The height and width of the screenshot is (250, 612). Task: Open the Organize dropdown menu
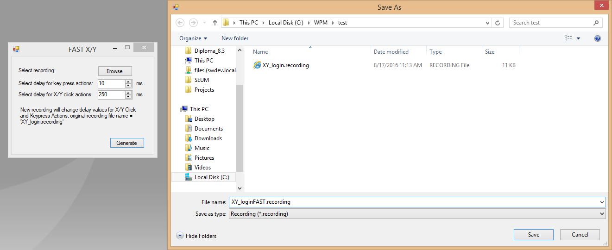193,38
